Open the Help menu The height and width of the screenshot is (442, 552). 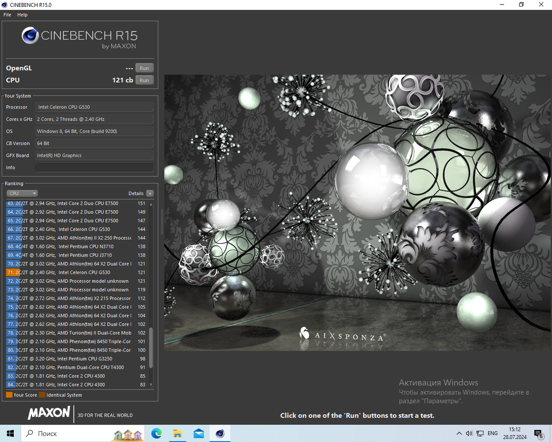(23, 15)
